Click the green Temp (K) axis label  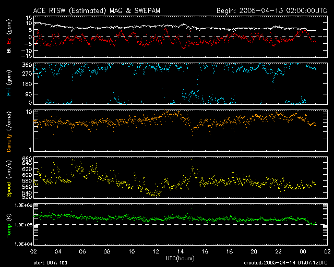(9, 226)
